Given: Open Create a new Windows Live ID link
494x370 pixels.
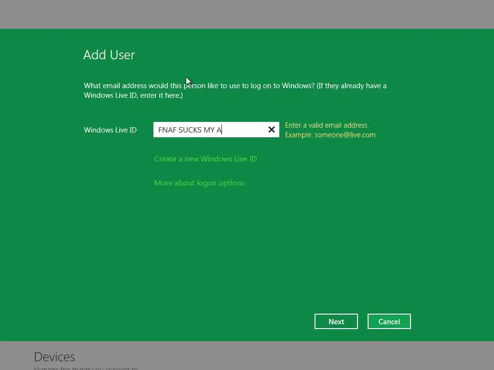Looking at the screenshot, I should tap(206, 159).
